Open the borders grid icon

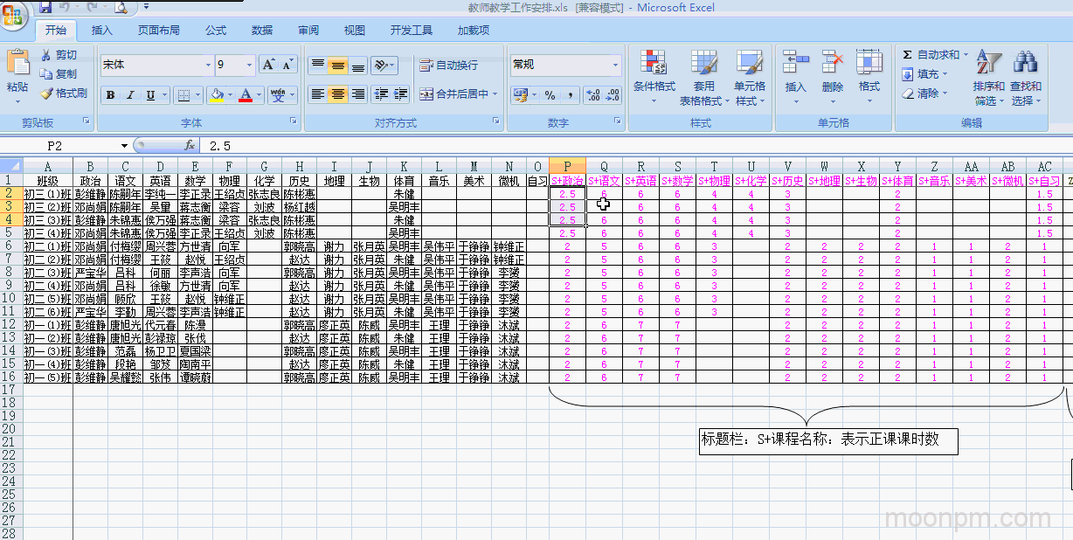pyautogui.click(x=183, y=95)
